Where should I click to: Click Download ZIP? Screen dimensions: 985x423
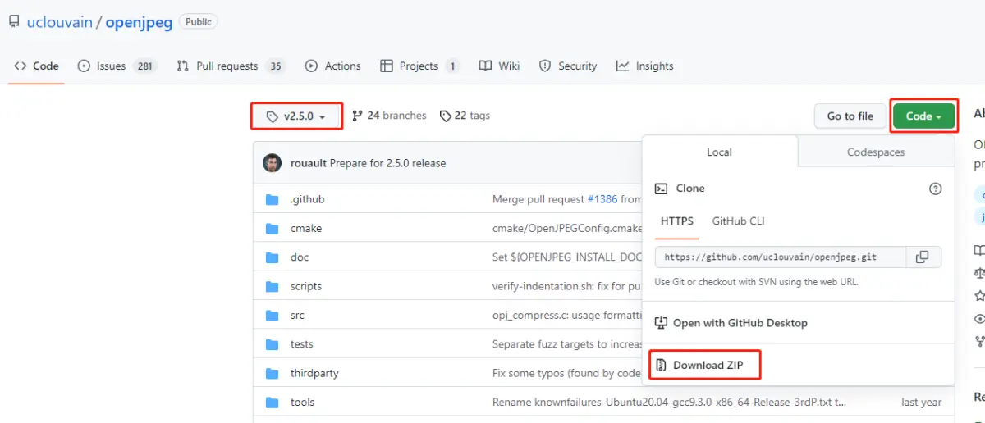point(699,365)
